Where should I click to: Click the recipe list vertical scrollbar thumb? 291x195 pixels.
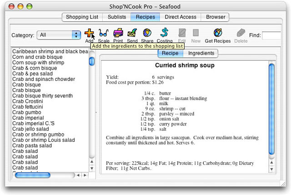coord(92,61)
